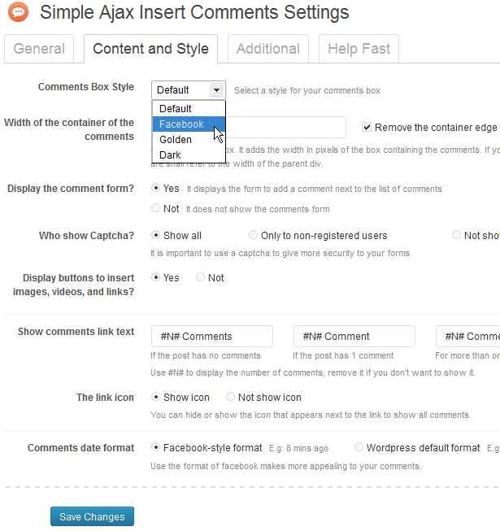Click the Save Changes button
500x531 pixels.
point(92,516)
